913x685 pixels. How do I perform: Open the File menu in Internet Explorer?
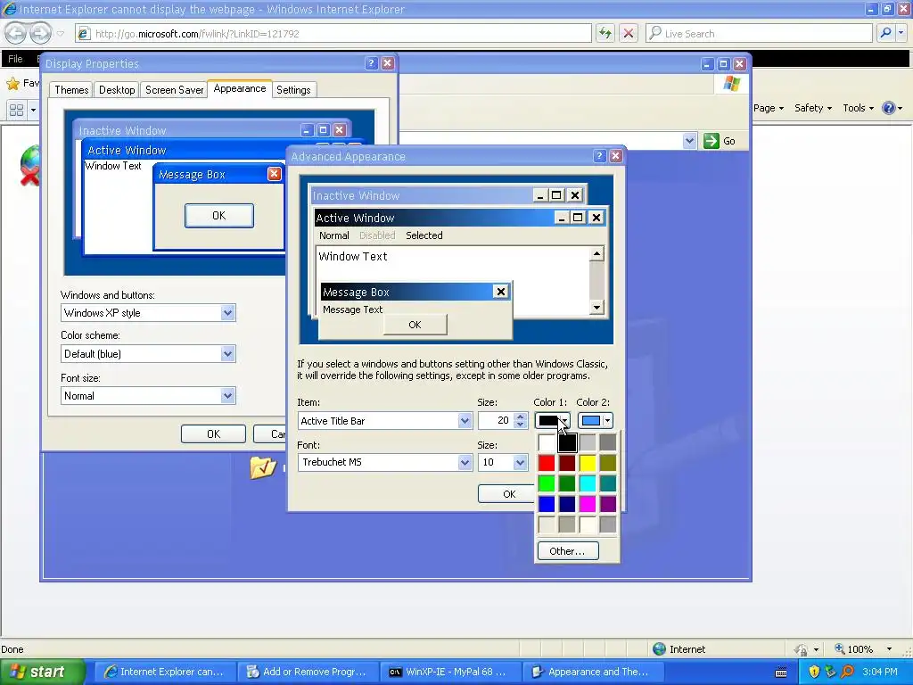16,59
